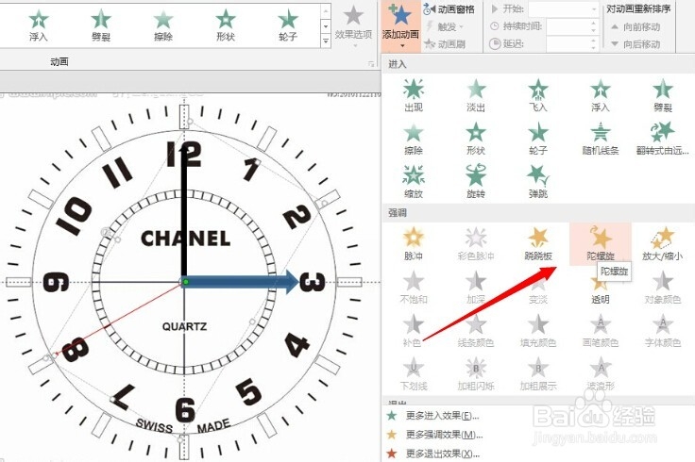
Task: Apply the 线条颜色 emphasis effect
Action: tap(476, 331)
